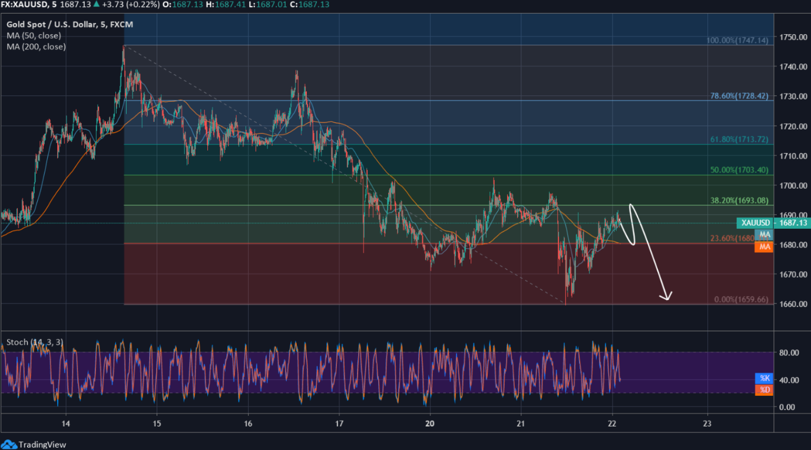The width and height of the screenshot is (811, 450).
Task: Click date label 17 on time axis
Action: click(x=339, y=424)
